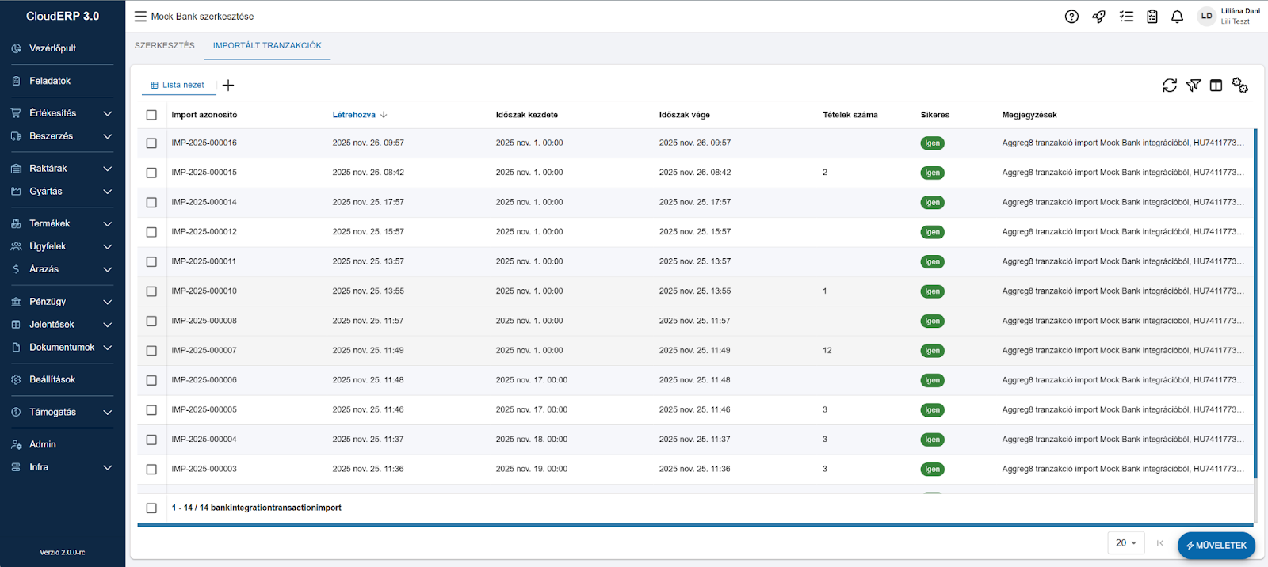The image size is (1268, 567).
Task: Open the filter icon in toolbar
Action: click(x=1193, y=86)
